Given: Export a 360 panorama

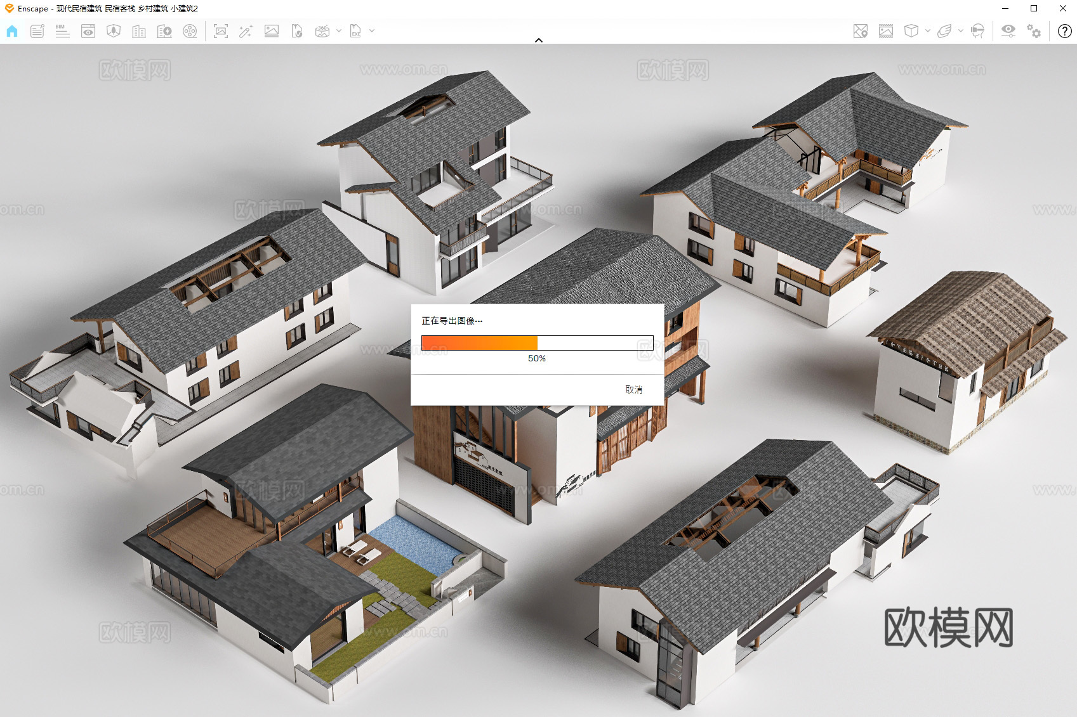Looking at the screenshot, I should pyautogui.click(x=322, y=31).
